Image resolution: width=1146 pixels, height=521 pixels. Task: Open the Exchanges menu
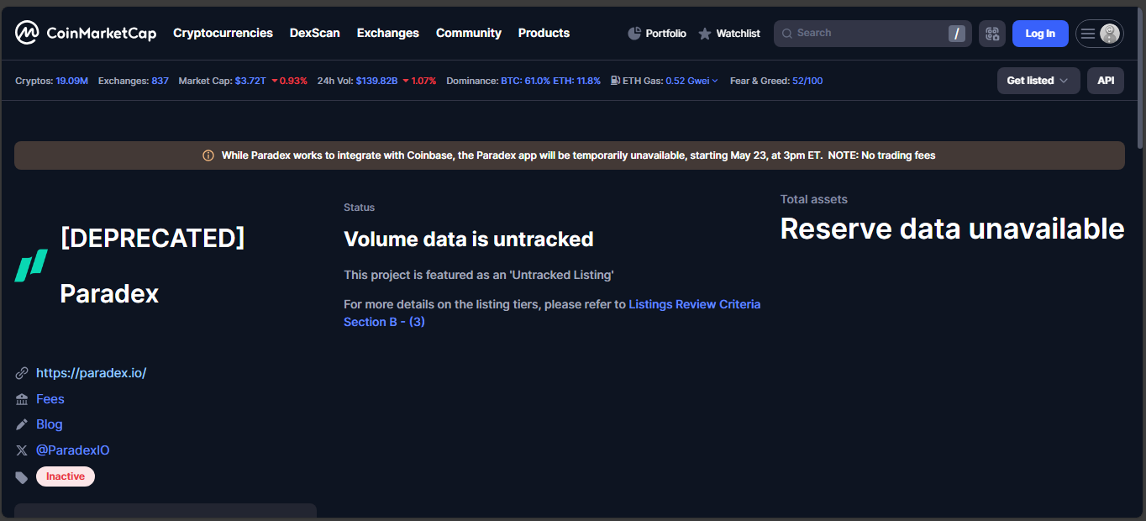388,33
